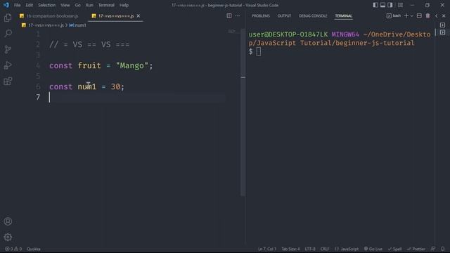Open the new terminal launch profile dropdown
Image resolution: width=450 pixels, height=253 pixels.
click(411, 15)
